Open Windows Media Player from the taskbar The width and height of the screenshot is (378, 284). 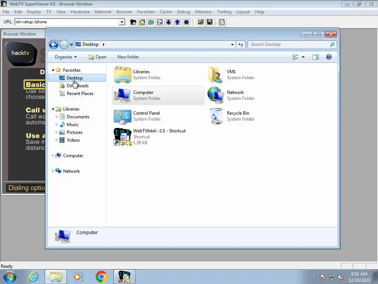(x=78, y=277)
